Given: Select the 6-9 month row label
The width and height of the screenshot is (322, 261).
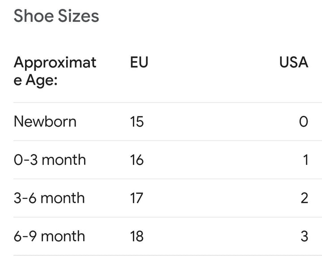Looking at the screenshot, I should 49,236.
